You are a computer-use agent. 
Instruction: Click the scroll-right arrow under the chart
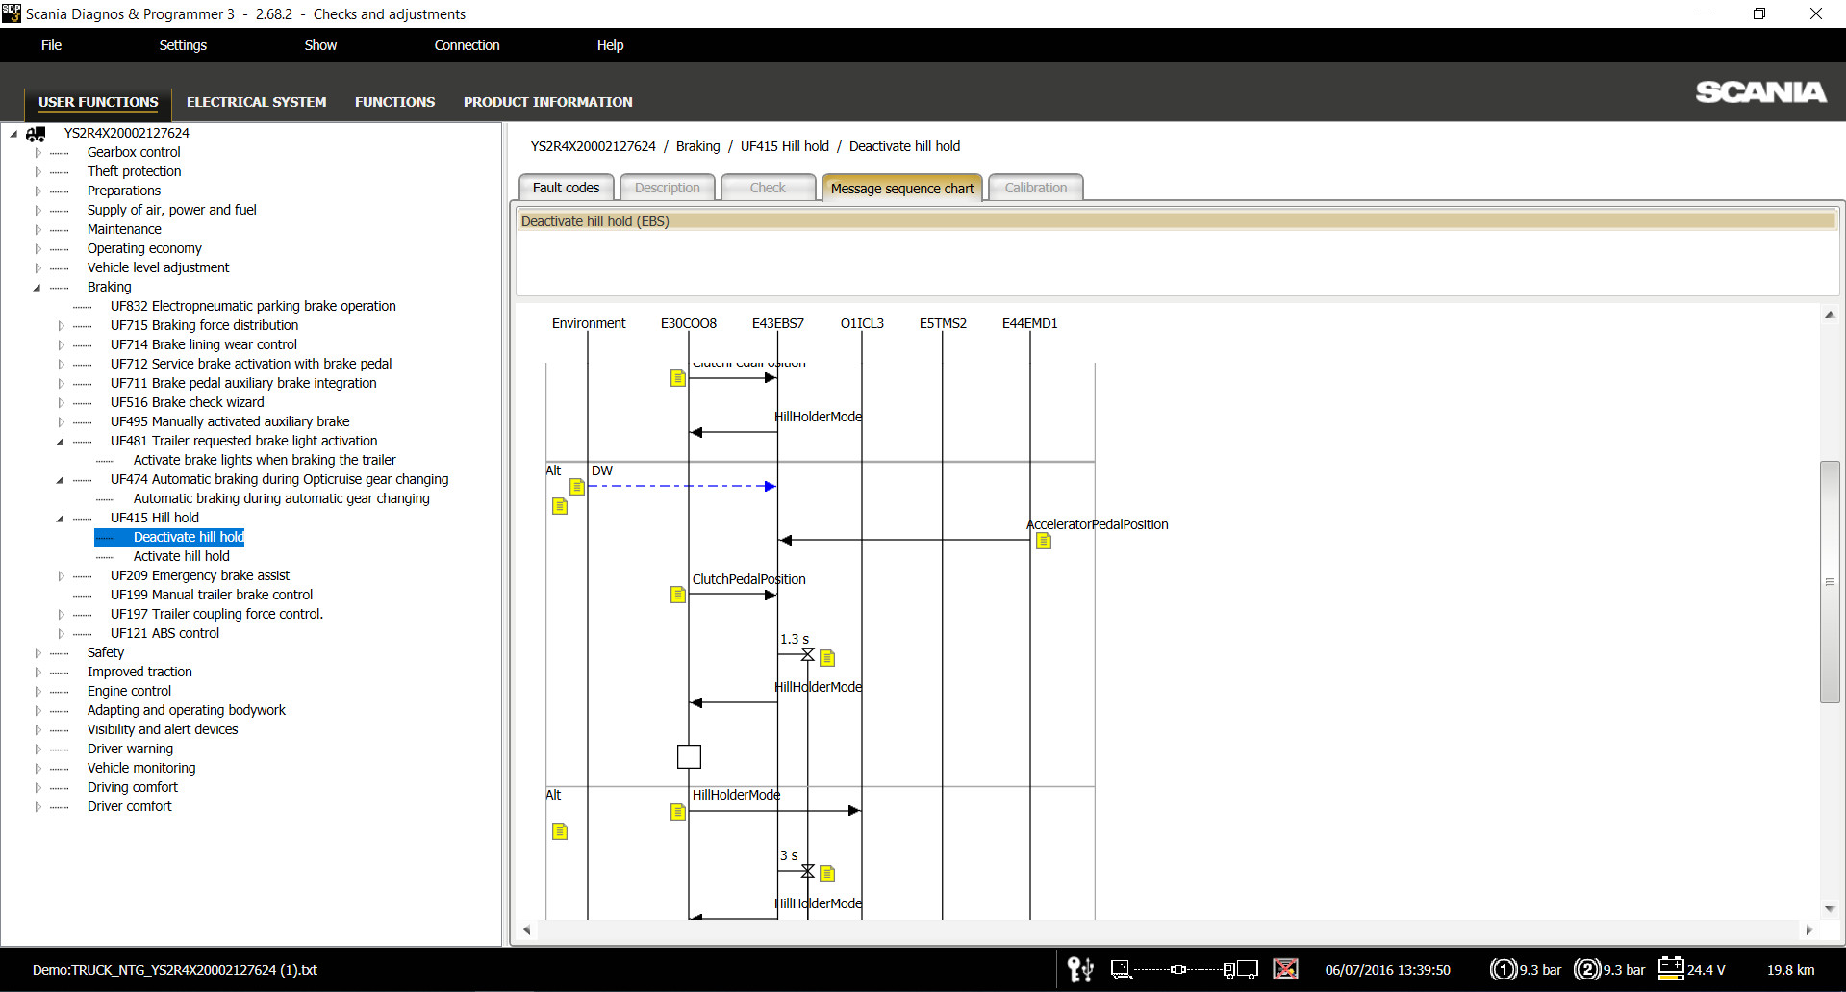coord(1808,929)
